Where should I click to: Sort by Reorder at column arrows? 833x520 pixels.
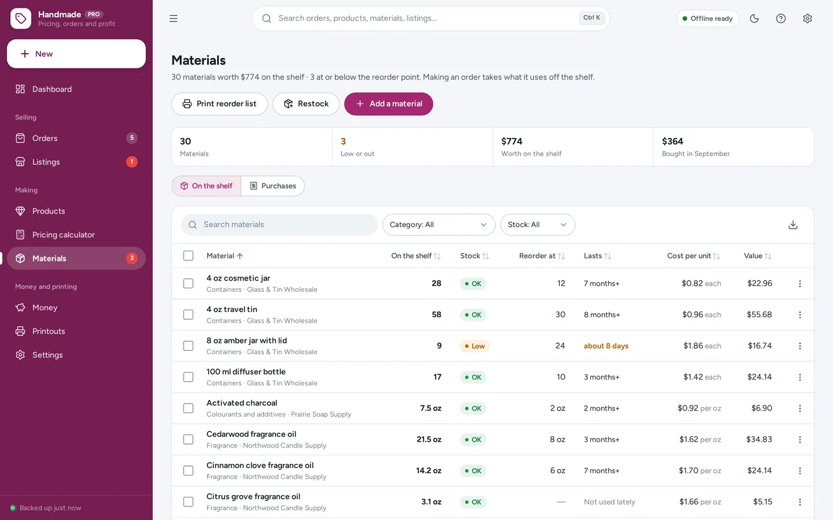click(561, 256)
